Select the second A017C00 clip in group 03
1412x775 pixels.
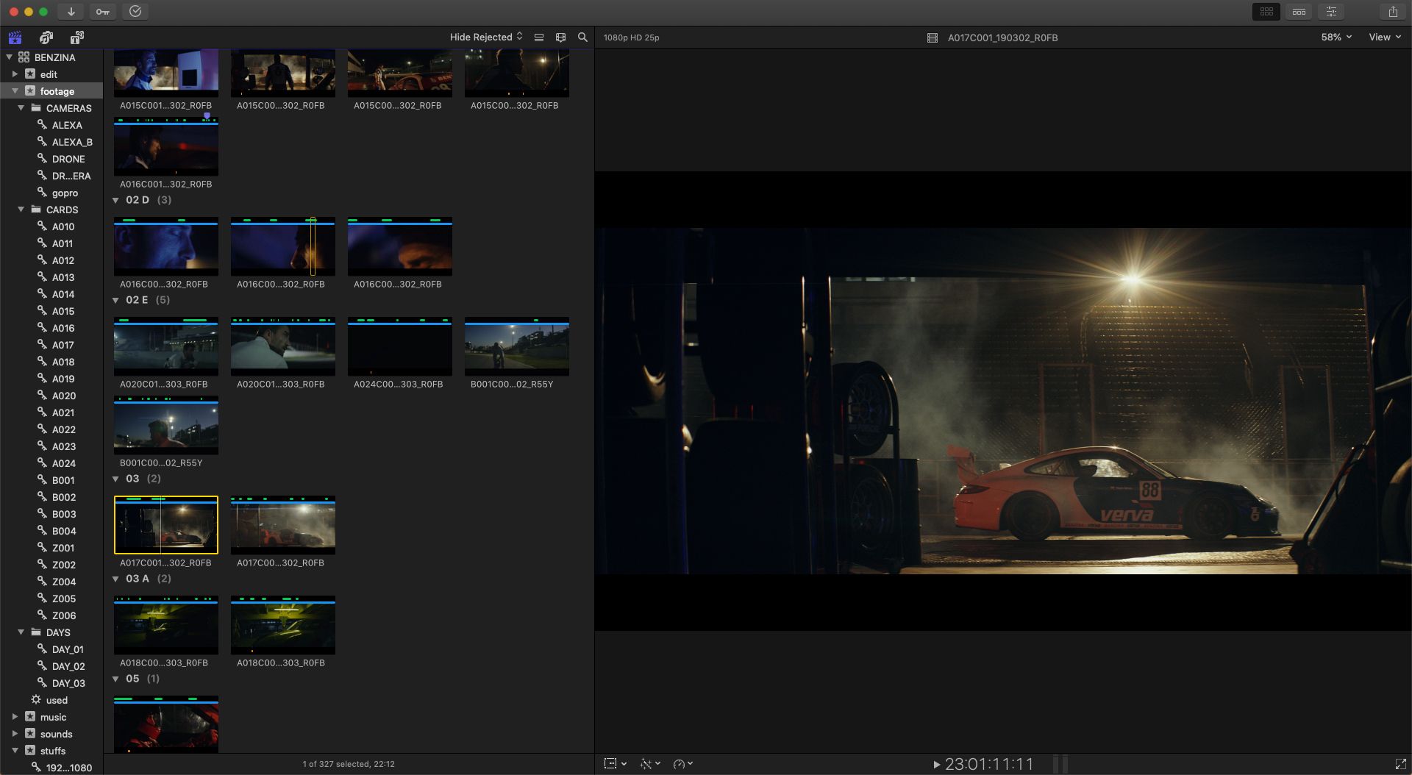[x=283, y=525]
